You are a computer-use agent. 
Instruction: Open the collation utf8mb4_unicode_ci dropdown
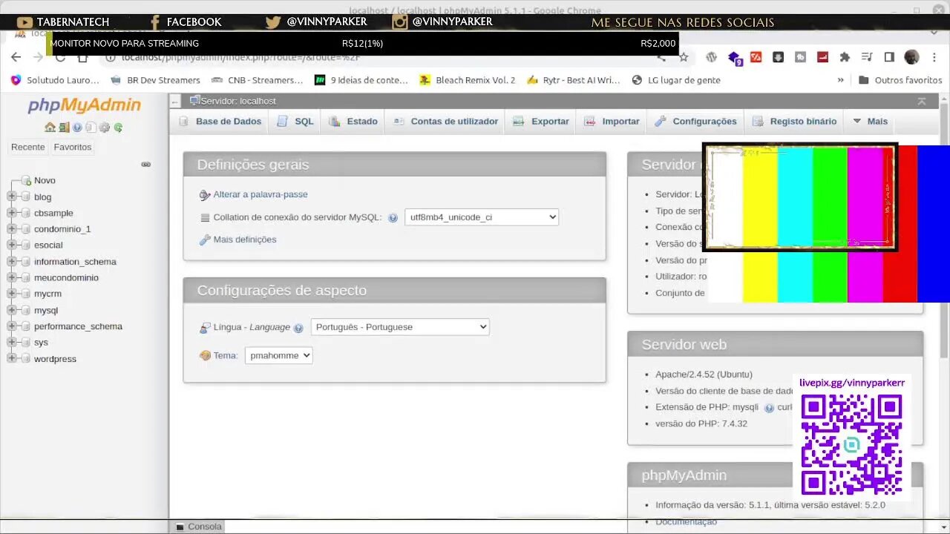click(482, 217)
